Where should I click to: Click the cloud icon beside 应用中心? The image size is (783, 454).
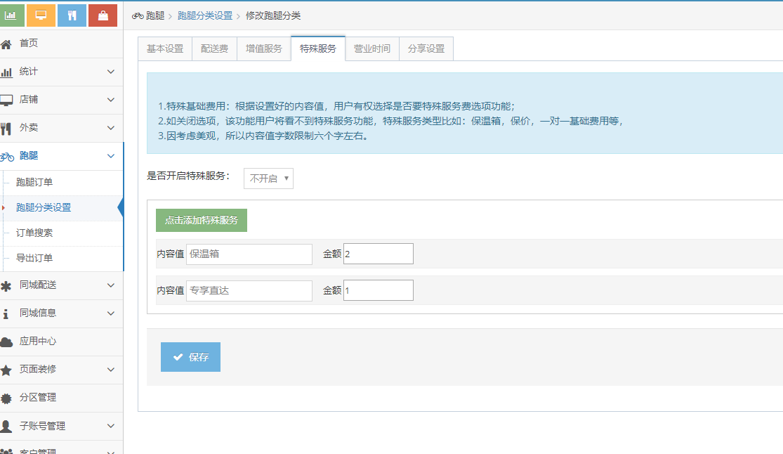pyautogui.click(x=7, y=342)
